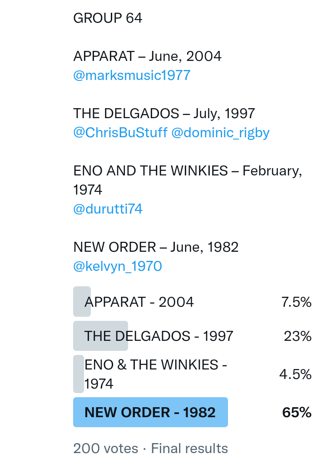The image size is (327, 464).
Task: Select the 'ENO & THE WINKIES - 1974' poll option
Action: [x=156, y=374]
